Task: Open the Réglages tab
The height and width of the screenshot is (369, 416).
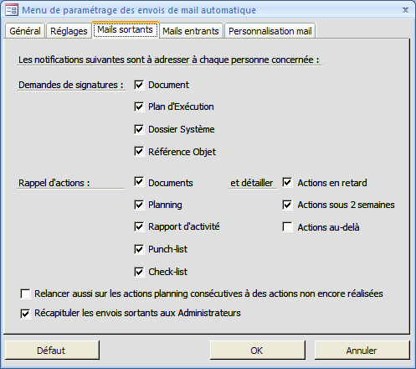Action: [69, 31]
